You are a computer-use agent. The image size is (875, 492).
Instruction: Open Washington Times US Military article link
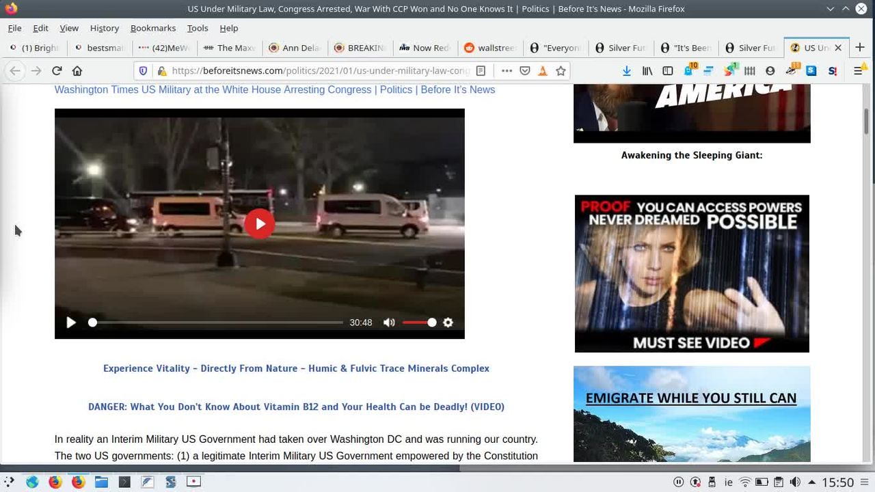(x=274, y=90)
